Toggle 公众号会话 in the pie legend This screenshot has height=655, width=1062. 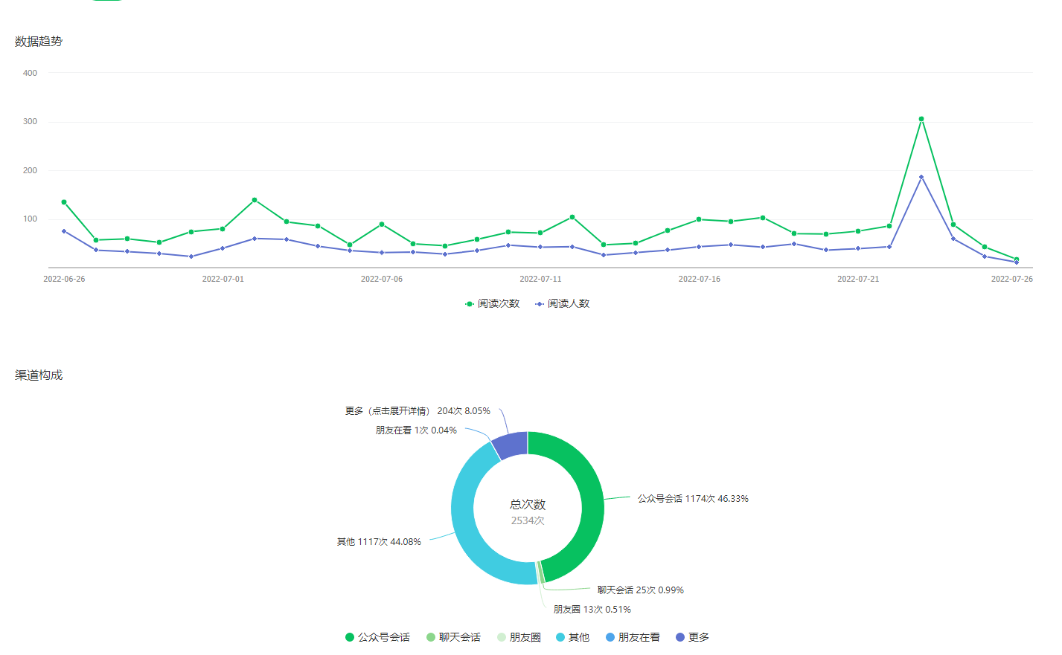coord(377,637)
